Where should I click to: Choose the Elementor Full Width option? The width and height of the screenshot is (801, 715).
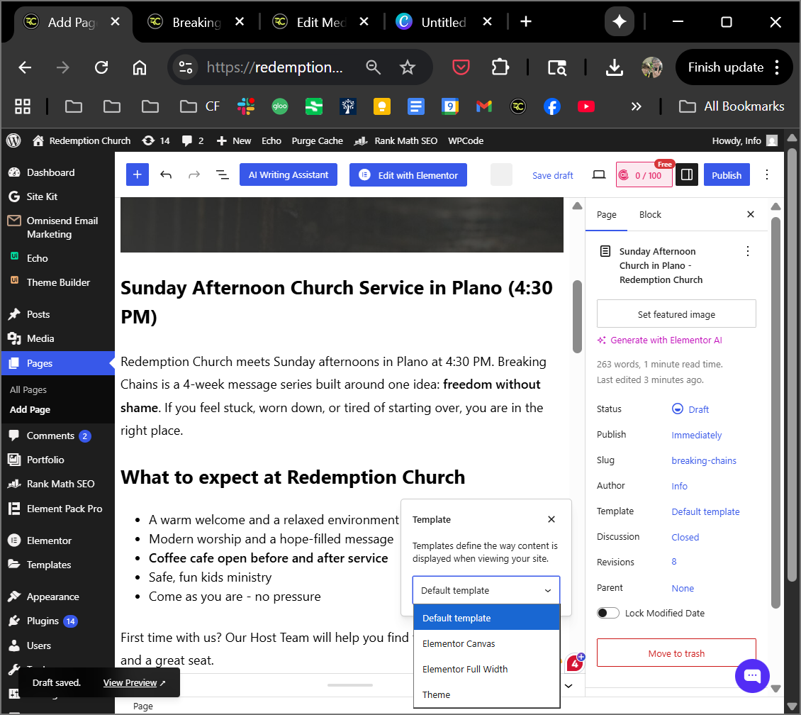click(465, 670)
